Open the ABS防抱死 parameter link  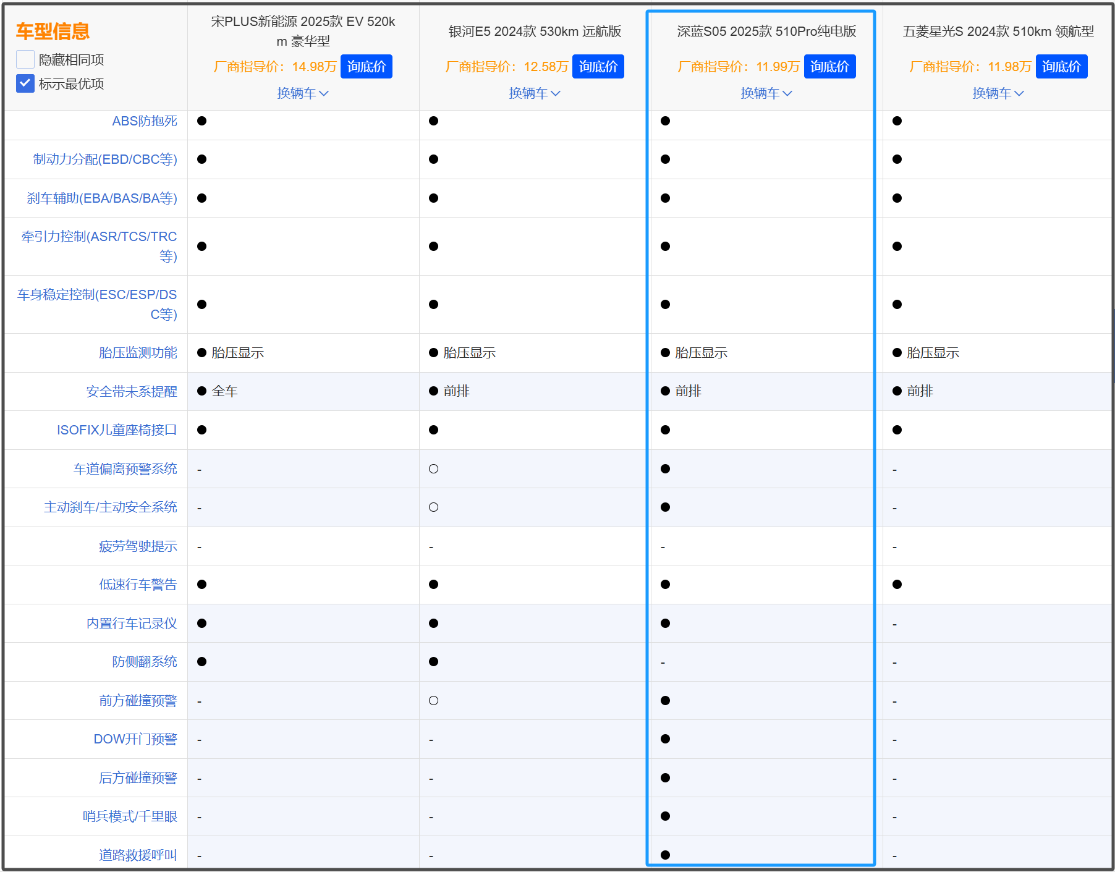[x=145, y=121]
